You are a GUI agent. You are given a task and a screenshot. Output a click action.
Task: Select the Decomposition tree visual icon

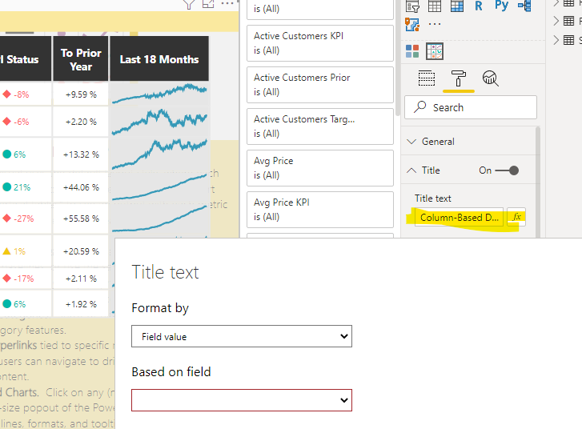[524, 6]
